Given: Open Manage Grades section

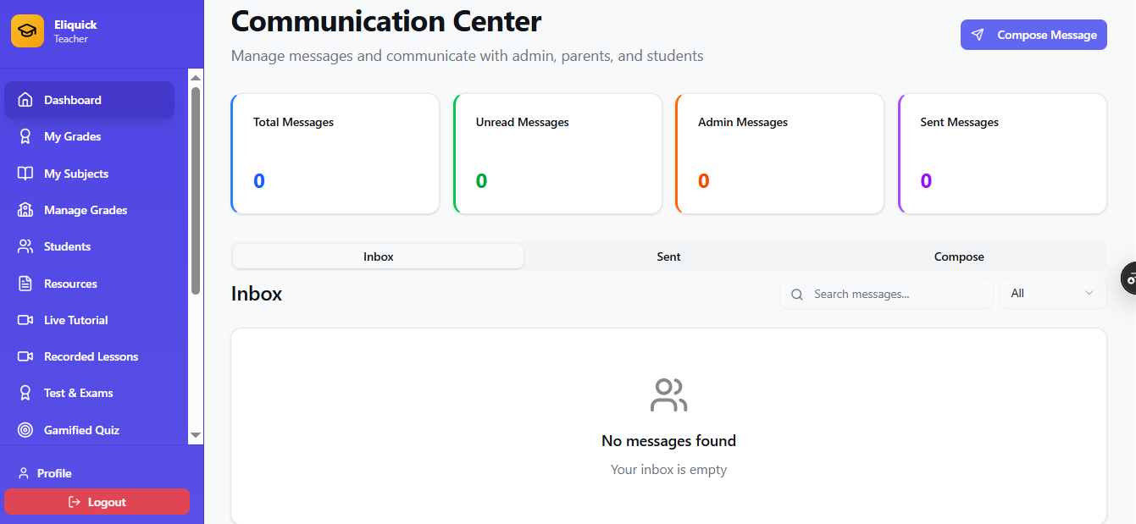Looking at the screenshot, I should pos(89,210).
